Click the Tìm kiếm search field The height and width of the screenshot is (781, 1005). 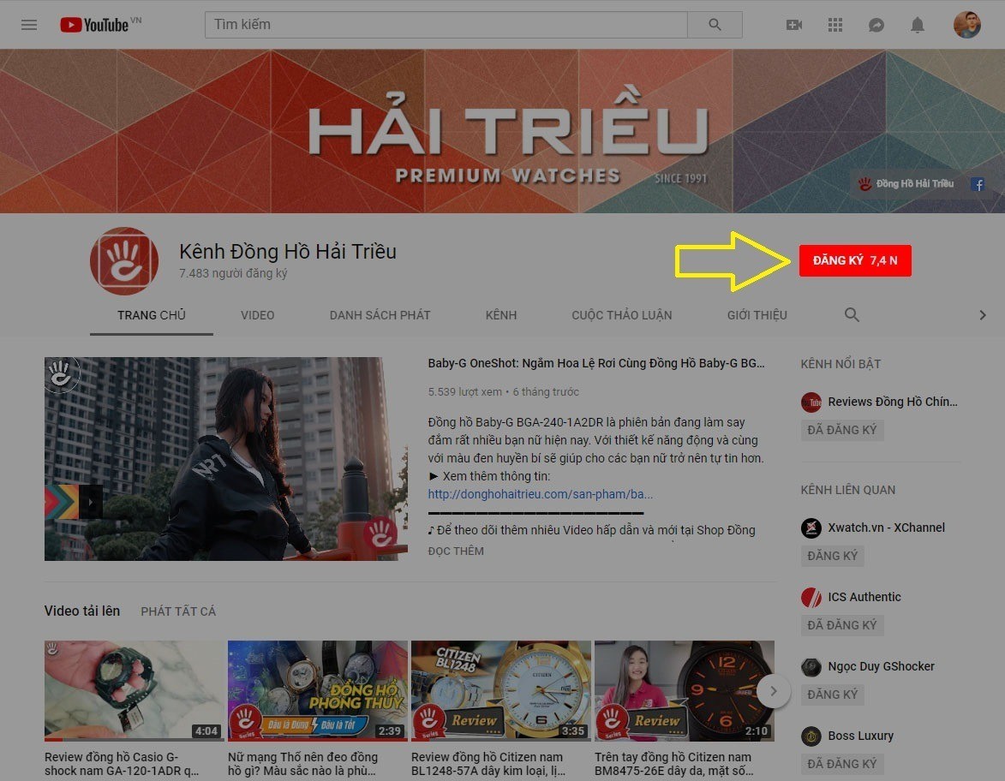pyautogui.click(x=446, y=24)
